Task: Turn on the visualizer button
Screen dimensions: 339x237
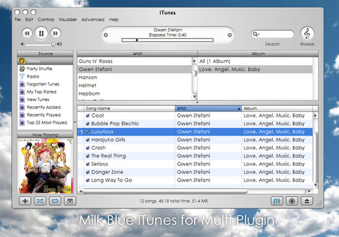Action: tap(292, 201)
